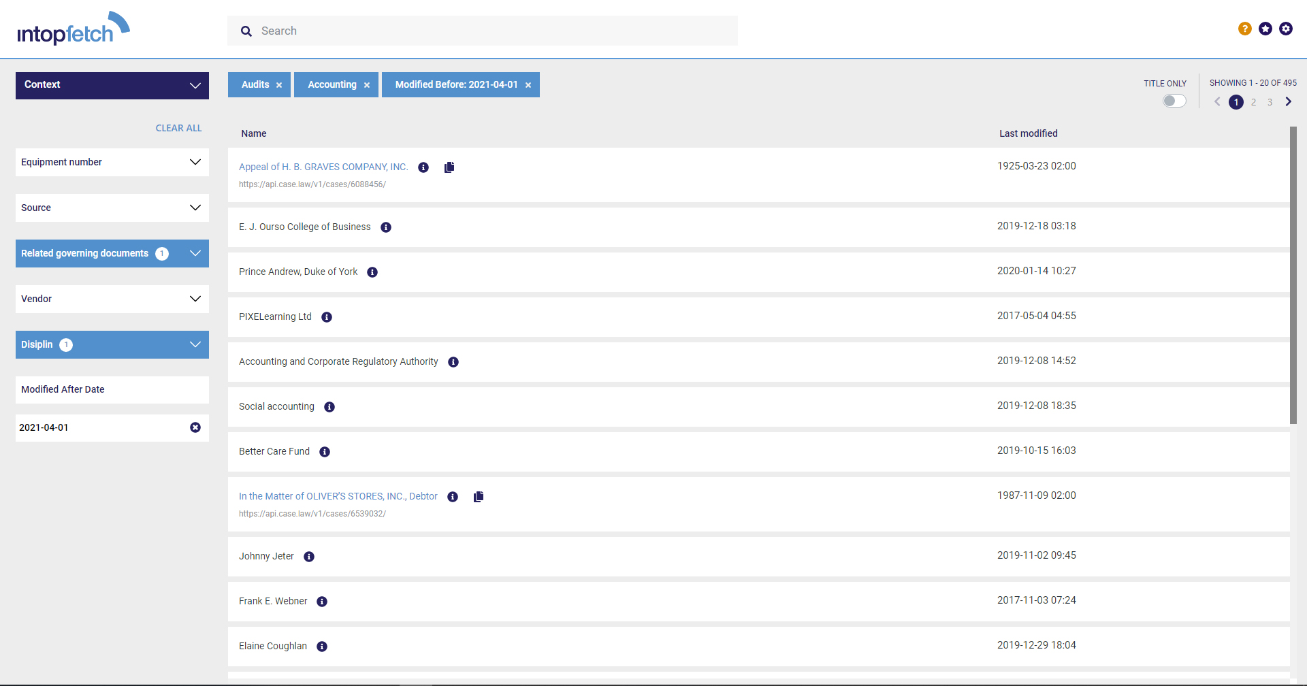This screenshot has height=686, width=1307.
Task: Show info for OLIVER'S STORES case
Action: [x=453, y=497]
